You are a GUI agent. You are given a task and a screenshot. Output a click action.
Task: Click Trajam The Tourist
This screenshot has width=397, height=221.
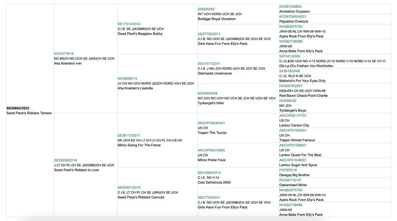pos(212,133)
